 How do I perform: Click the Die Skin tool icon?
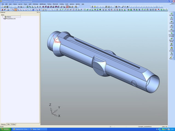[x=171, y=14]
